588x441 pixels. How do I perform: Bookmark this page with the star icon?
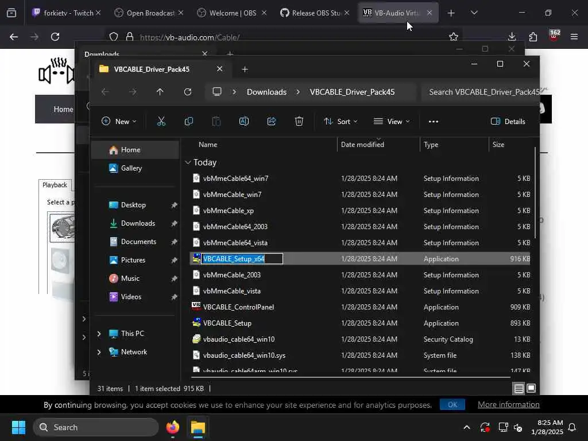(454, 37)
